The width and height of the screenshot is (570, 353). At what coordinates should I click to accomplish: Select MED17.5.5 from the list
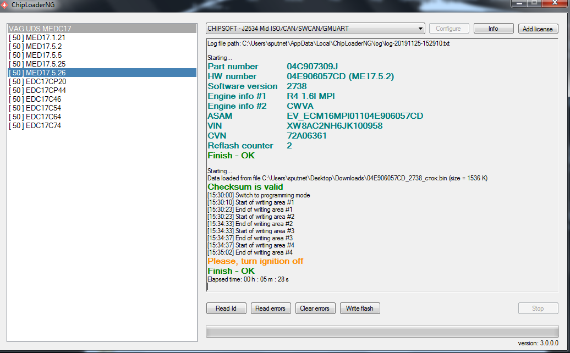(x=35, y=55)
